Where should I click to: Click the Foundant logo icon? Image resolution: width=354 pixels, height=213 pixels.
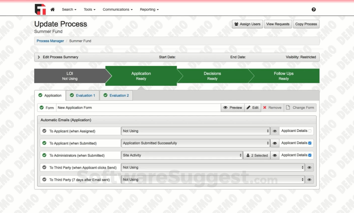(40, 9)
